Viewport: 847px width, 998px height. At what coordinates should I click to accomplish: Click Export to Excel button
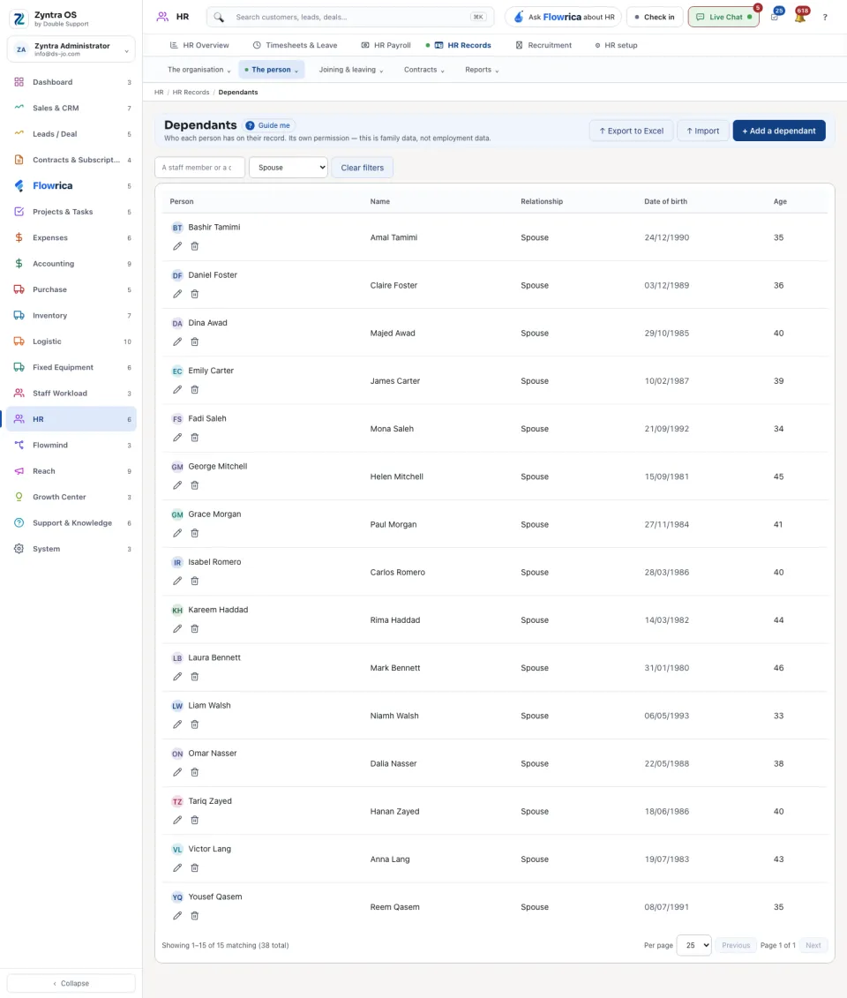point(631,131)
